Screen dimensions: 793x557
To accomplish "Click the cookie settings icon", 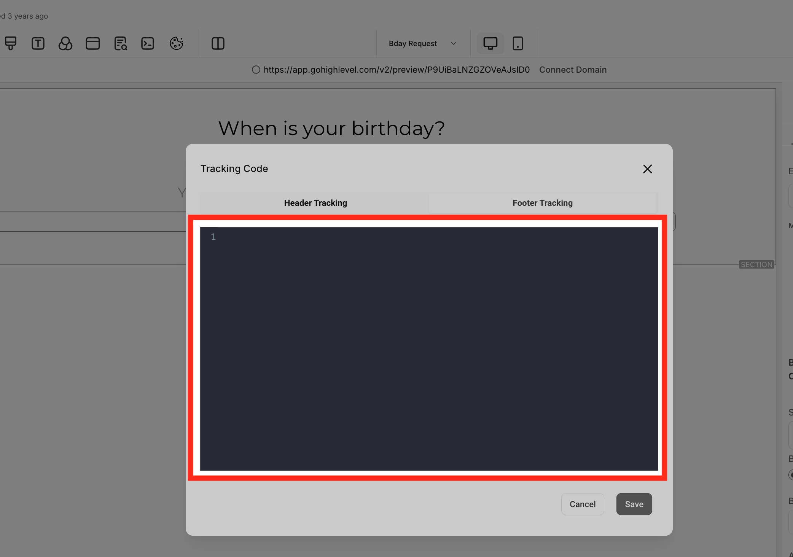I will coord(177,43).
